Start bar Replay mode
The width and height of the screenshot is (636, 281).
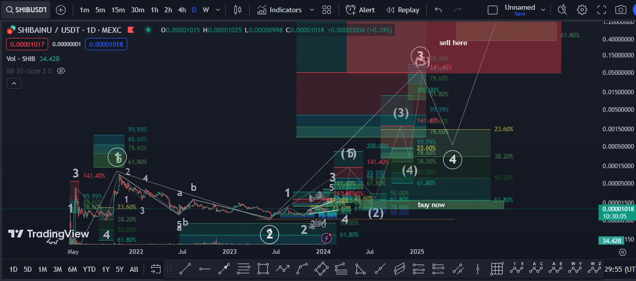[x=403, y=10]
